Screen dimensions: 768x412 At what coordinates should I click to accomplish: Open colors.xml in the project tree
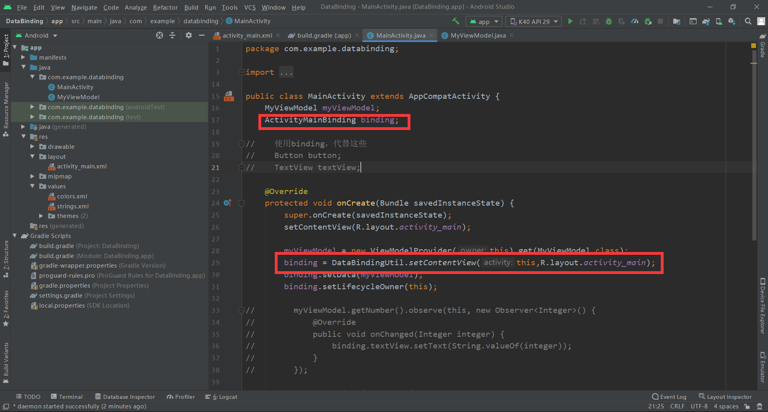click(x=72, y=196)
